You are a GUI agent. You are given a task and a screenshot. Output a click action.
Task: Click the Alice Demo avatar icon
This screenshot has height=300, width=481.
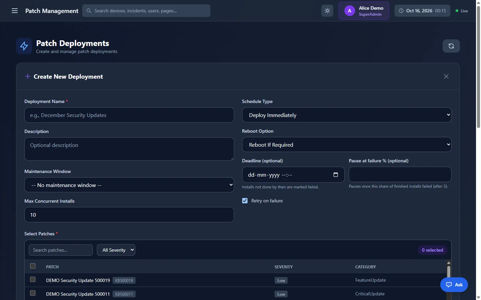click(x=350, y=11)
